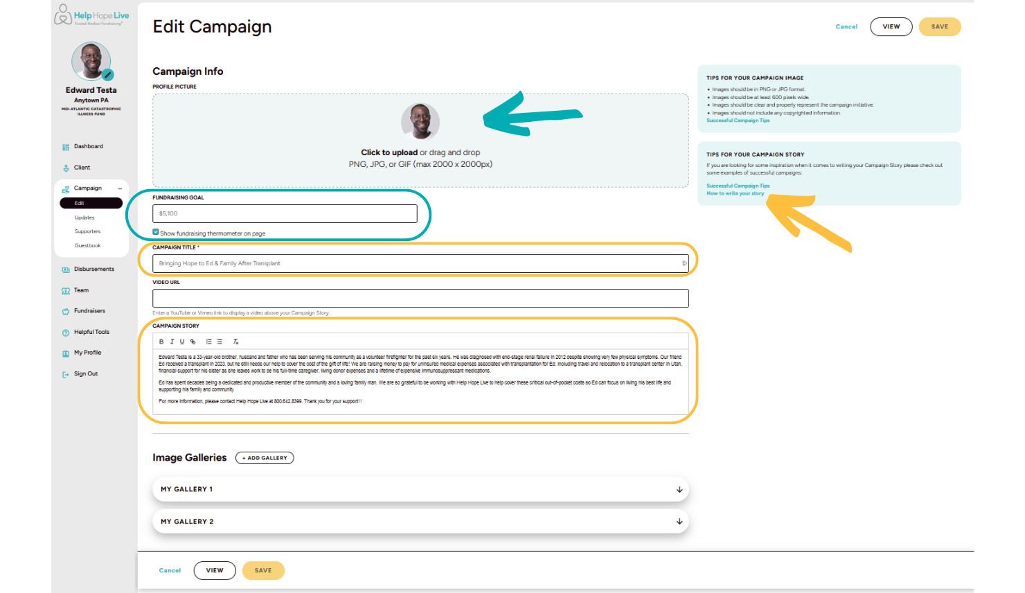
Task: Open Helpful Tools via its question mark icon
Action: [65, 331]
